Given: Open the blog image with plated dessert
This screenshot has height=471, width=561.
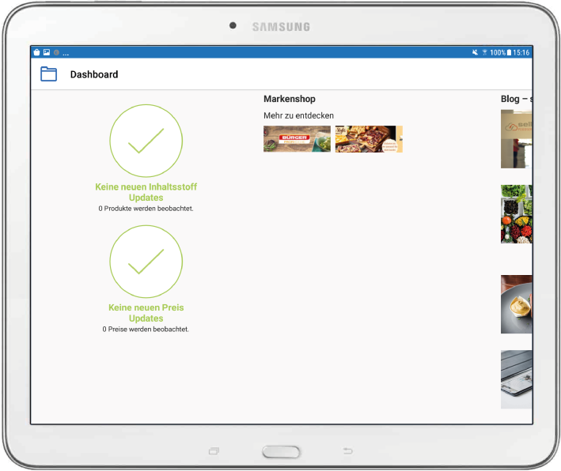Looking at the screenshot, I should coord(516,304).
